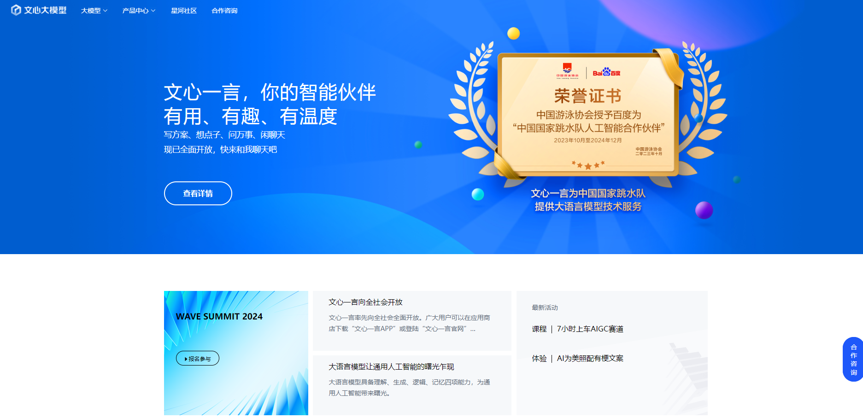Click the 文心一言率先向全社会全面开放 description text
863x418 pixels.
pyautogui.click(x=409, y=323)
